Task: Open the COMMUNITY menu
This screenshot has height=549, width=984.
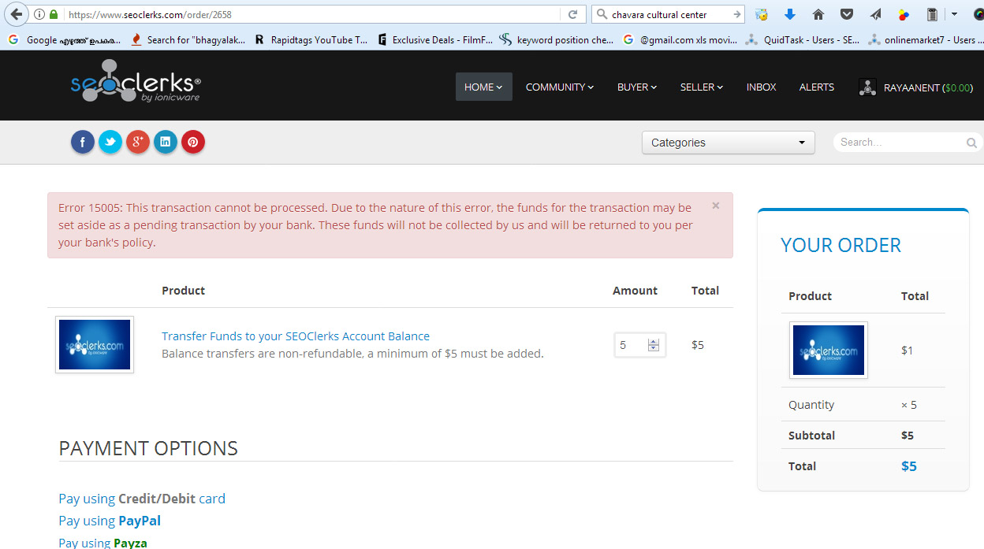Action: (x=559, y=87)
